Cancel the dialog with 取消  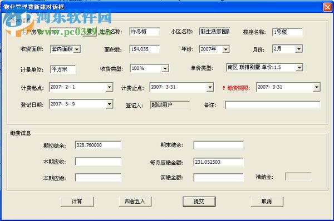[267, 201]
